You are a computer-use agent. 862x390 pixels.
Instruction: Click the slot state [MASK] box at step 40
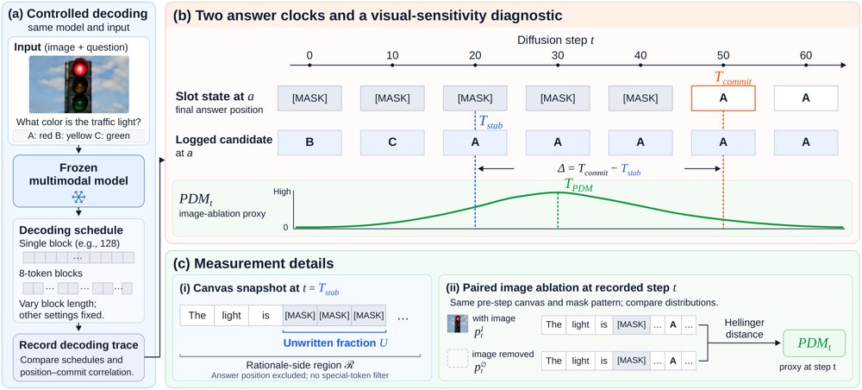coord(640,98)
